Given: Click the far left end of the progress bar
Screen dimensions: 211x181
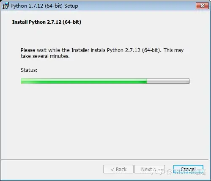Looking at the screenshot, I should 22,81.
